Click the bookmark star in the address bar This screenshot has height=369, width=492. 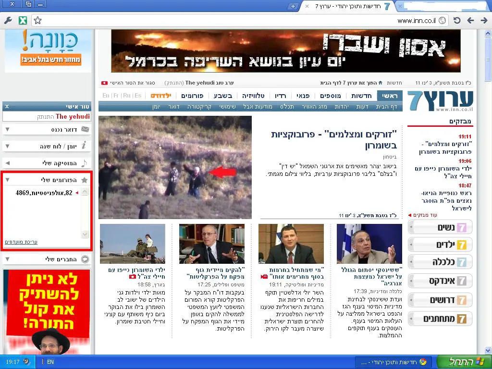coord(38,20)
